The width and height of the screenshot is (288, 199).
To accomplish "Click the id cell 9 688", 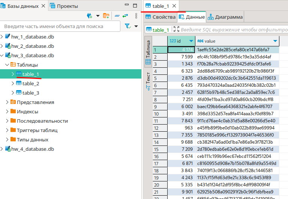I will point(181,142).
